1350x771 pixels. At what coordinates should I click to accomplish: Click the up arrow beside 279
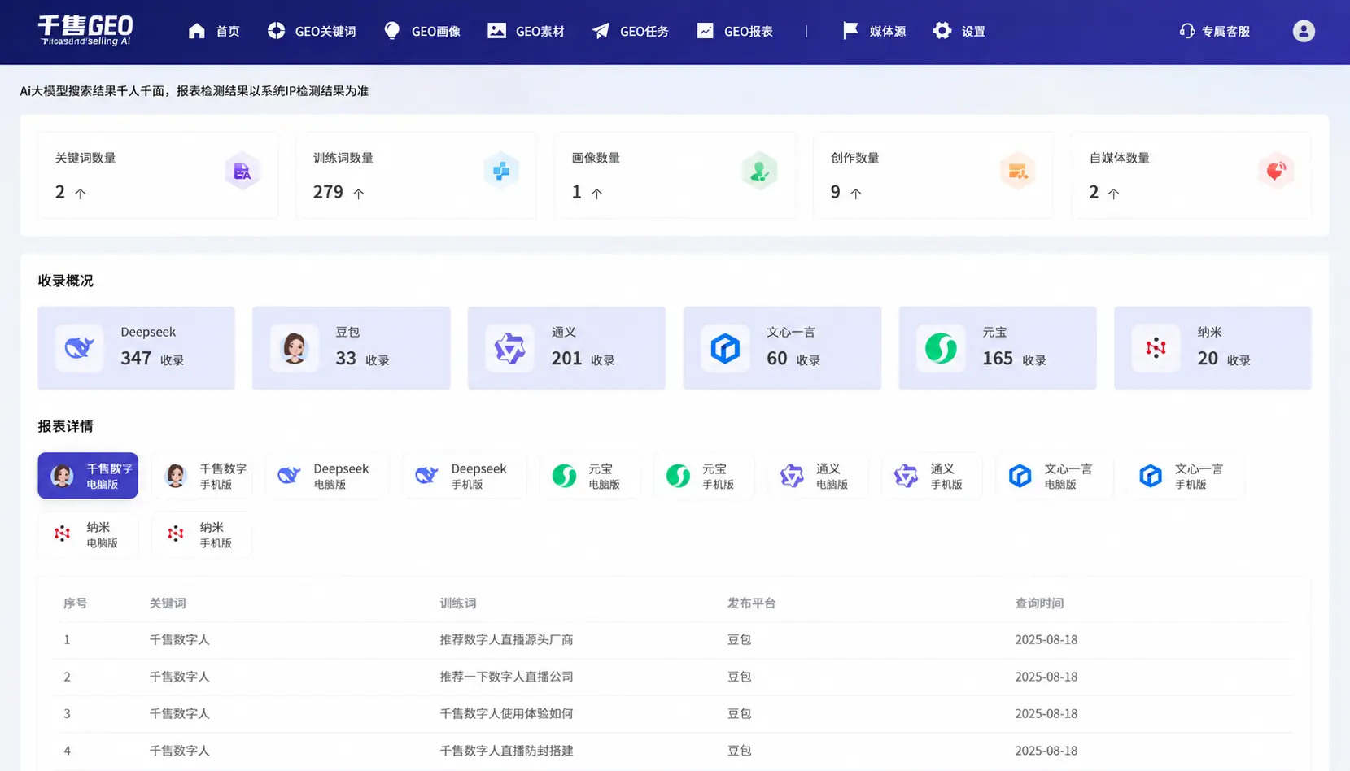[x=358, y=194]
